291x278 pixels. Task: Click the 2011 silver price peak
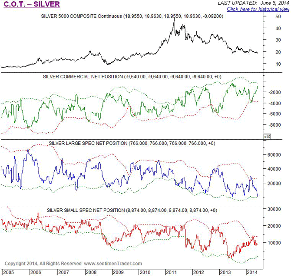coord(174,19)
